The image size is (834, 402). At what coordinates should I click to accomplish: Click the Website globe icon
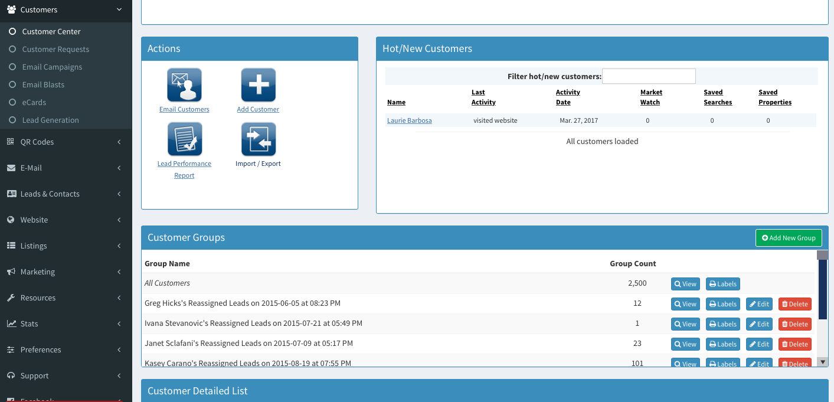tap(10, 220)
